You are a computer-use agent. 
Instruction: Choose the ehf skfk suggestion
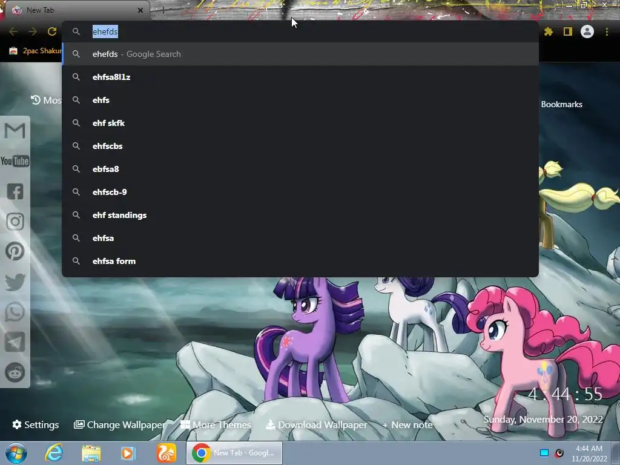pyautogui.click(x=300, y=123)
